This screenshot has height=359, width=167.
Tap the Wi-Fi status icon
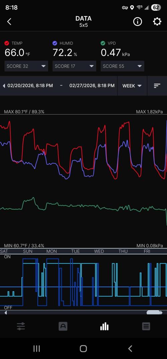click(139, 8)
